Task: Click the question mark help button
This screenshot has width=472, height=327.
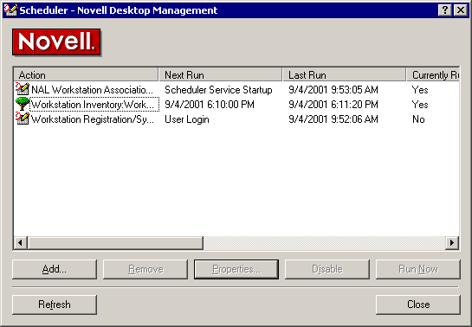Action: pyautogui.click(x=445, y=10)
